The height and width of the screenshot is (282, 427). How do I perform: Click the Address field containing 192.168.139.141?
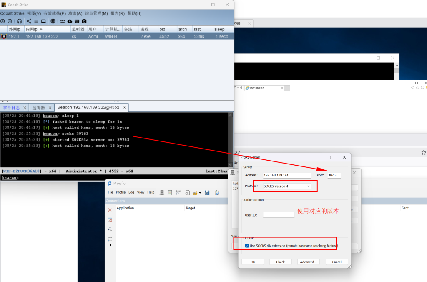[287, 175]
